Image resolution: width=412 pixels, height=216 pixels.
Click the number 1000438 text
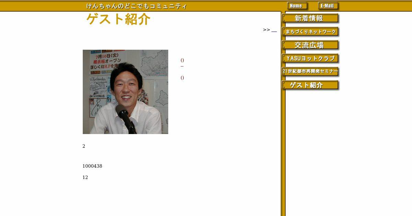tap(92, 166)
